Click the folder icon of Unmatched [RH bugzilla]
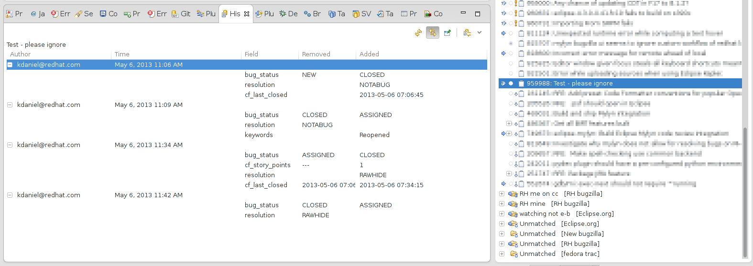Image resolution: width=753 pixels, height=266 pixels. coord(513,244)
